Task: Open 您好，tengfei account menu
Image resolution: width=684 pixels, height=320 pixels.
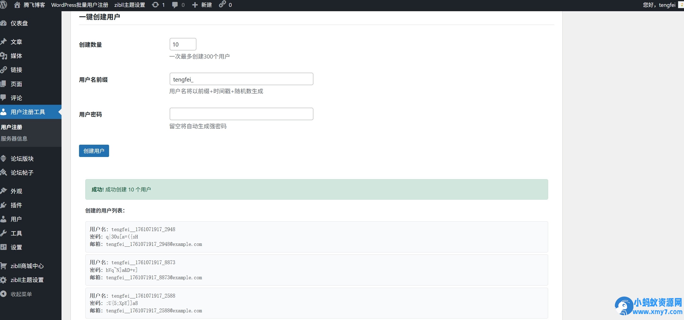Action: coord(659,5)
